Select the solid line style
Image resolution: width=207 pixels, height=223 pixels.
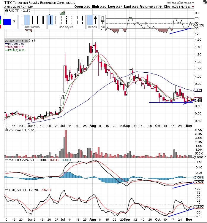pyautogui.click(x=51, y=20)
